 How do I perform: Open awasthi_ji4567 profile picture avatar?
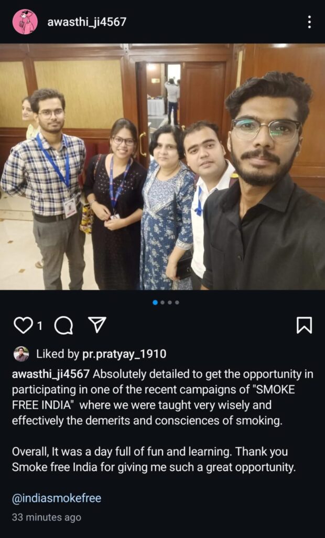coord(25,22)
